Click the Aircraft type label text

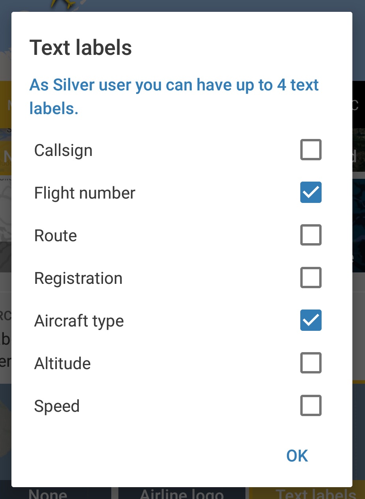[79, 321]
